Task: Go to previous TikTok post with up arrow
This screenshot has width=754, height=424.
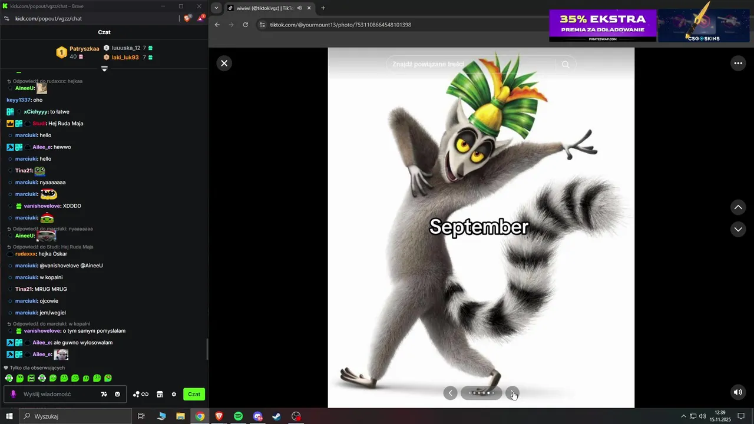Action: (738, 207)
